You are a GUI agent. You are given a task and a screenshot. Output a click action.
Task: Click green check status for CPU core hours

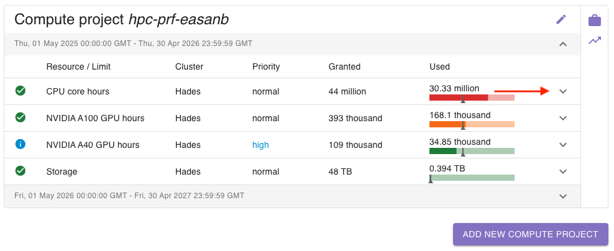(x=21, y=91)
